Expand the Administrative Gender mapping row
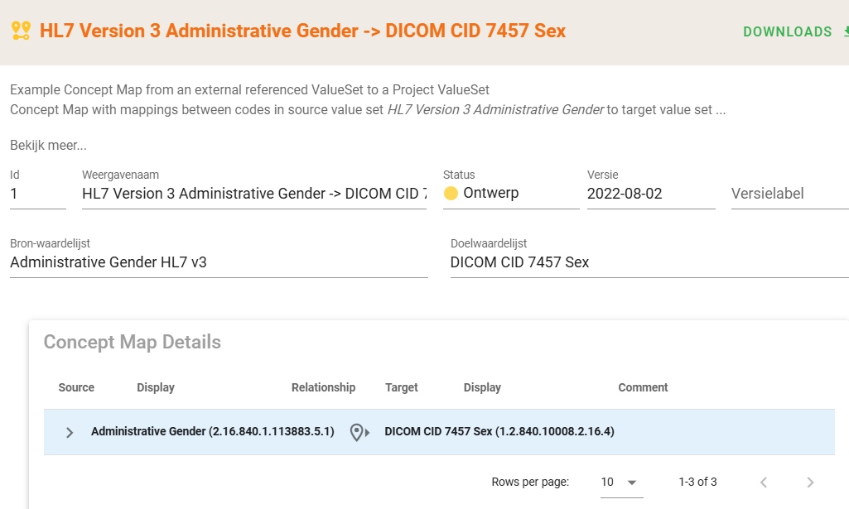 [70, 432]
